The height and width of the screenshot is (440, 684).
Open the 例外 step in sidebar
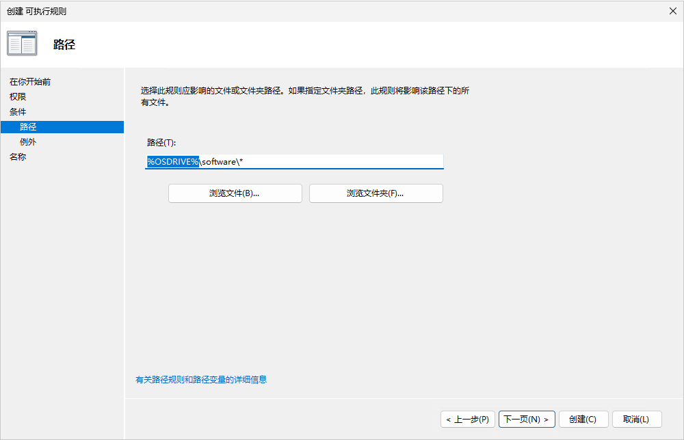pyautogui.click(x=28, y=142)
